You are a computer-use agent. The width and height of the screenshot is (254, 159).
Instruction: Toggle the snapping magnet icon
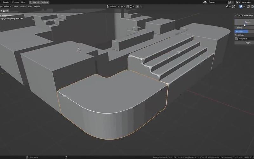click(x=128, y=6)
